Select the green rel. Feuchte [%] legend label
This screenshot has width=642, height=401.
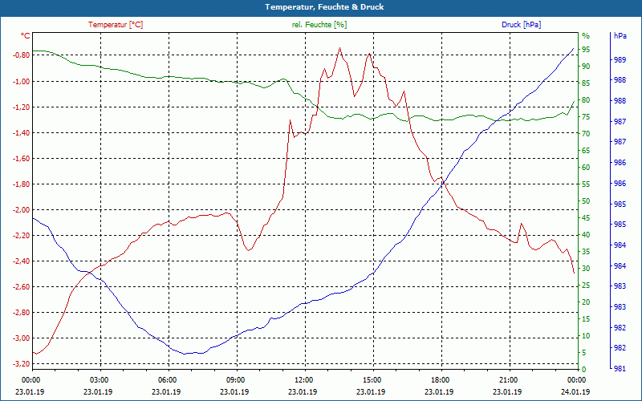click(319, 25)
